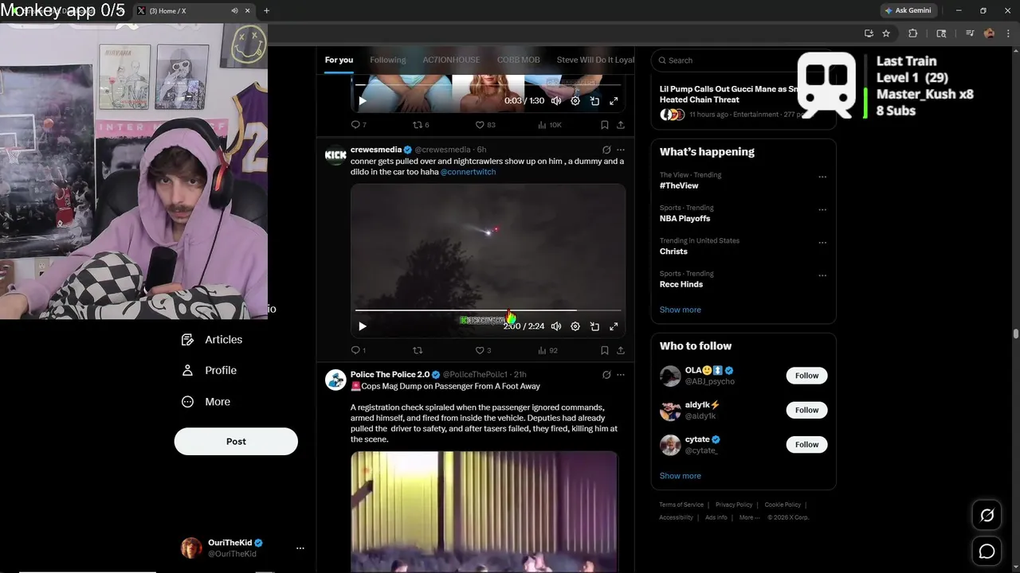Image resolution: width=1020 pixels, height=573 pixels.
Task: Open settings gear on crewesmedia video
Action: click(575, 326)
